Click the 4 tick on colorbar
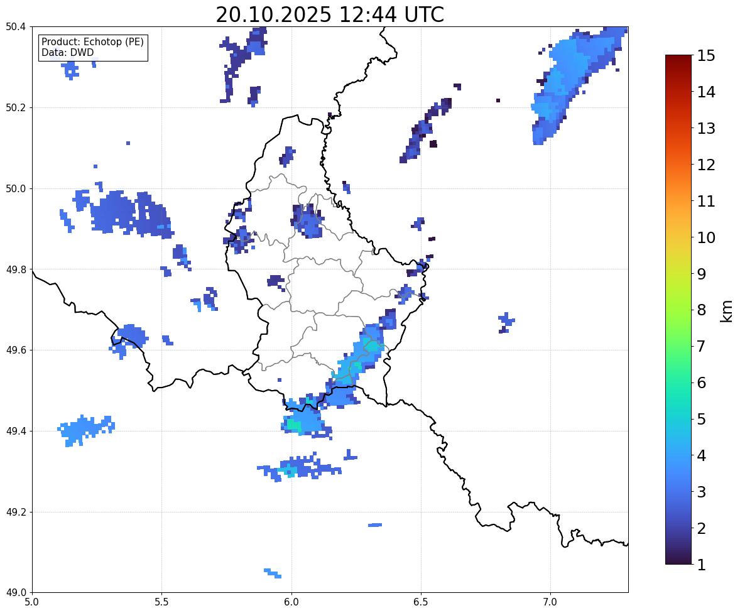 click(x=702, y=456)
